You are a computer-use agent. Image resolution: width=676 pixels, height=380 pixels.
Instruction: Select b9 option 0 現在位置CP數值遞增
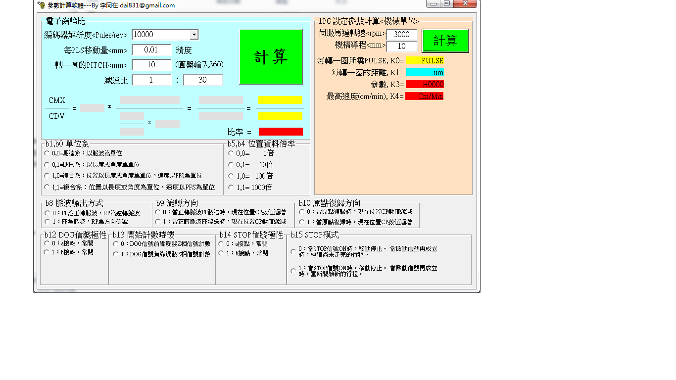point(158,212)
